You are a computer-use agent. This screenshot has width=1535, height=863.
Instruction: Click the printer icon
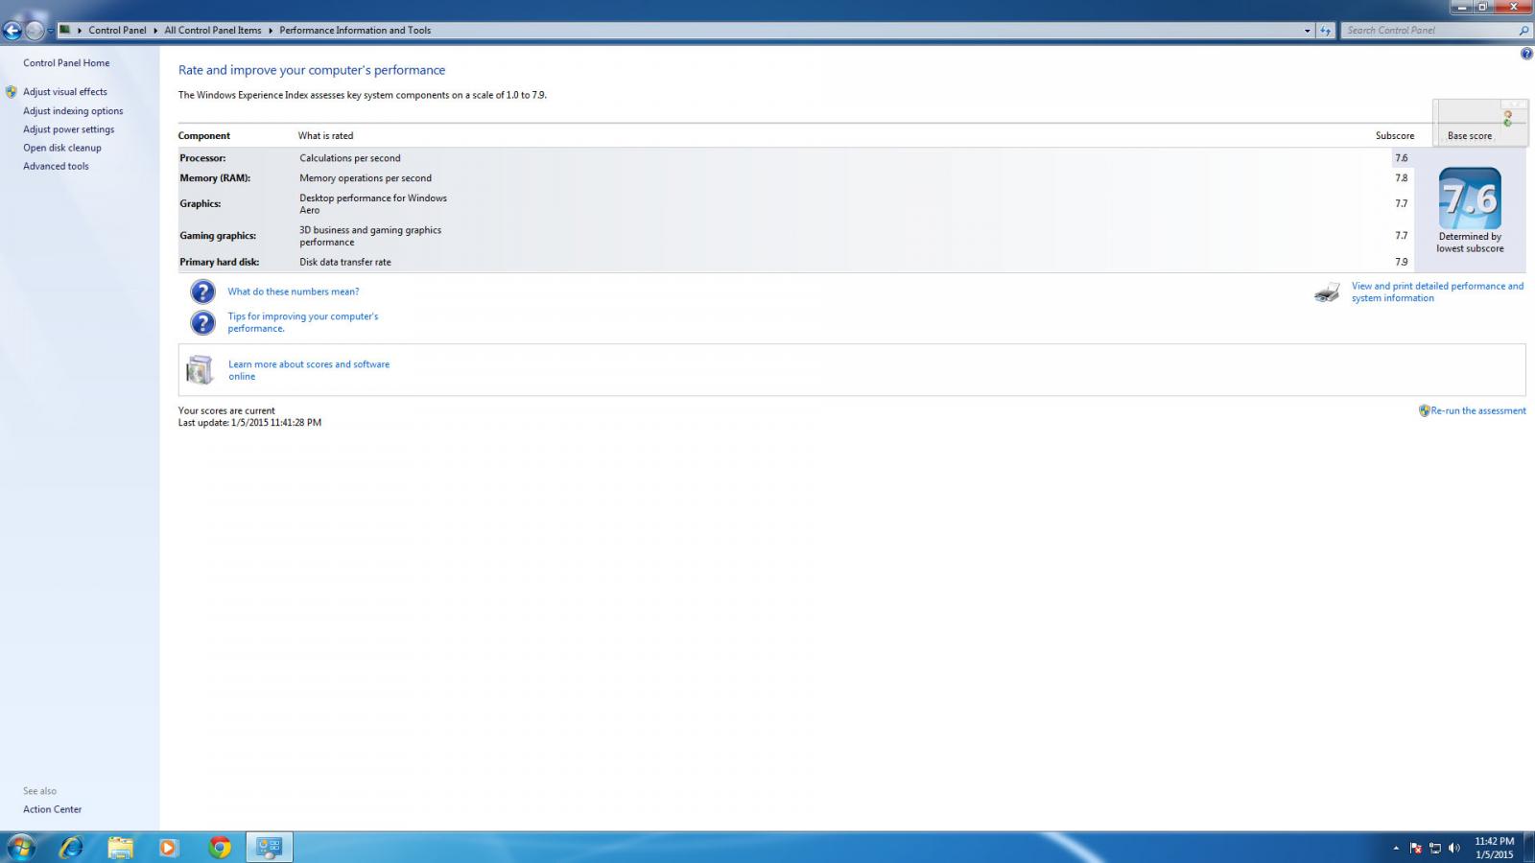[x=1327, y=292]
